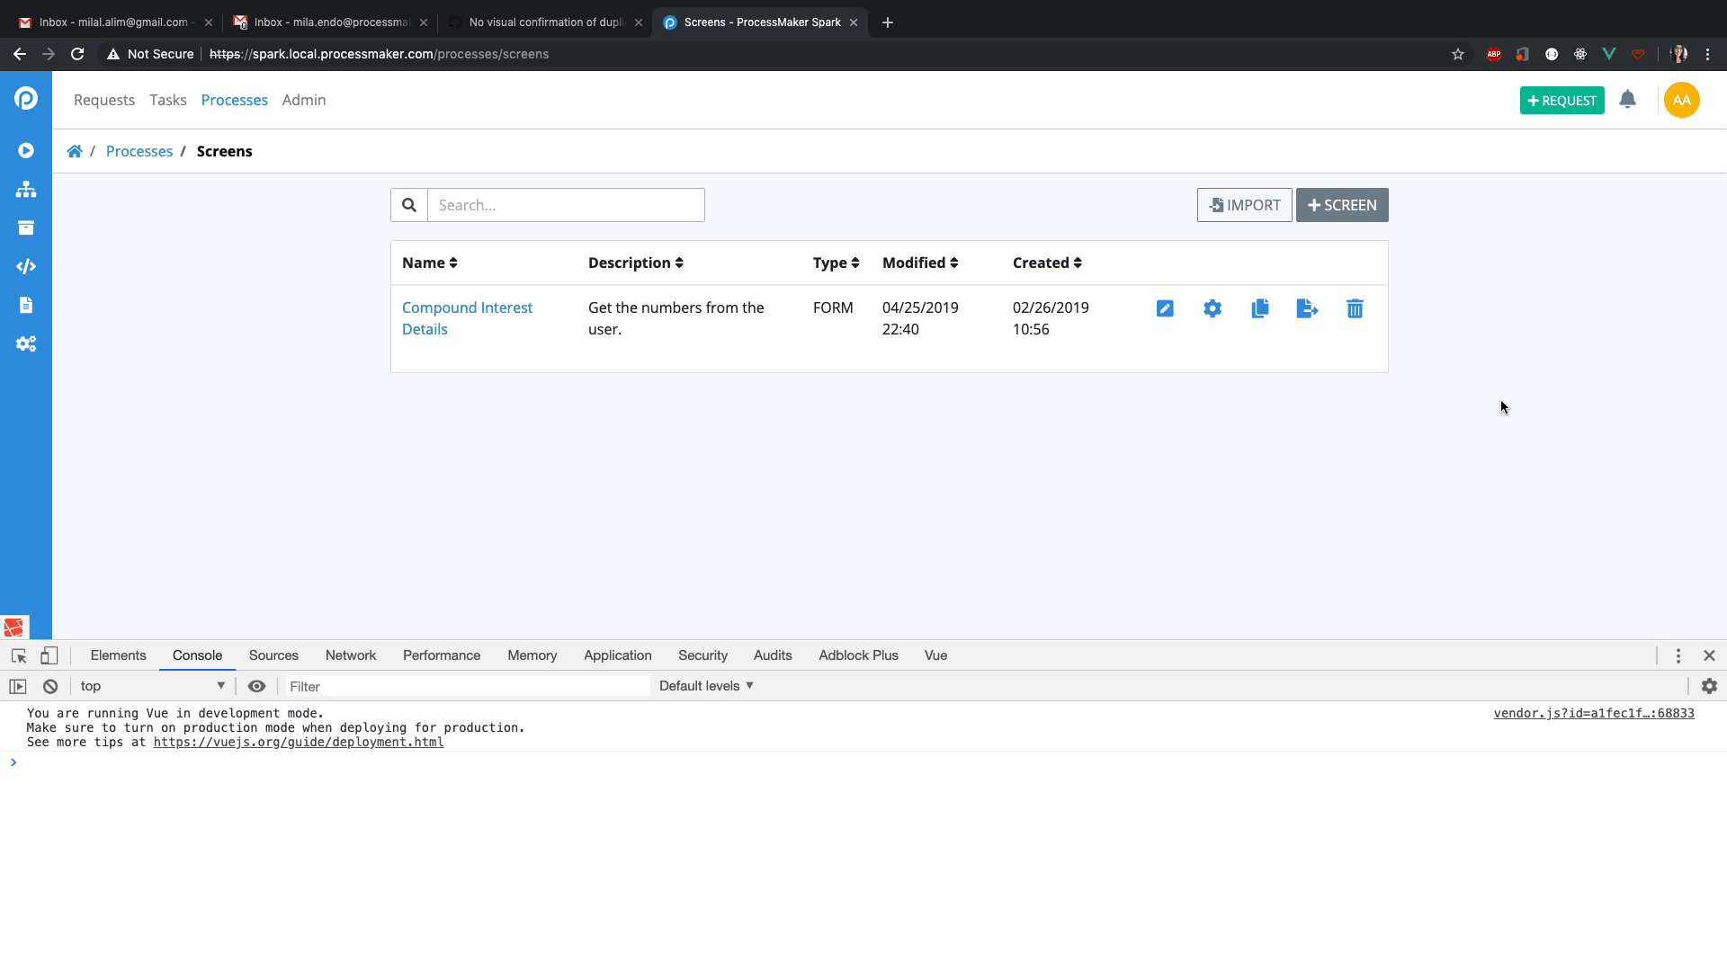Toggle DevTools inspect element picker
1727x971 pixels.
pos(19,655)
